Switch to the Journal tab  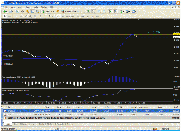pos(70,124)
